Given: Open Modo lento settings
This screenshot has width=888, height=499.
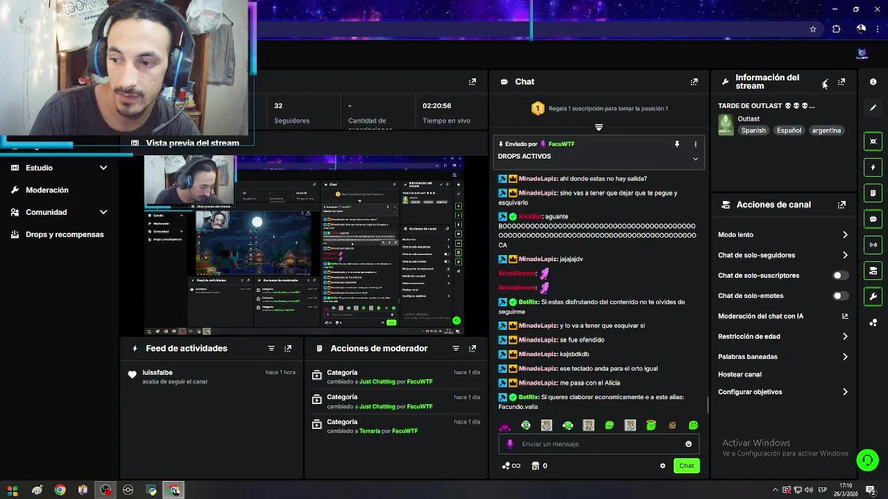Looking at the screenshot, I should pos(783,235).
